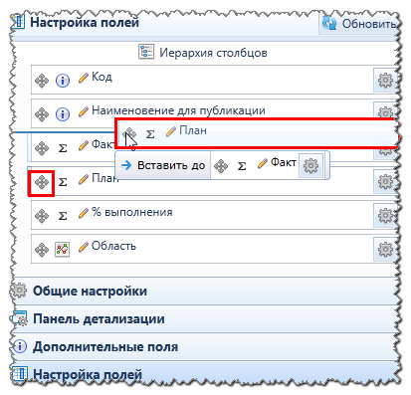Screen dimensions: 411x395
Task: Open gear settings for the Область field
Action: pyautogui.click(x=385, y=249)
